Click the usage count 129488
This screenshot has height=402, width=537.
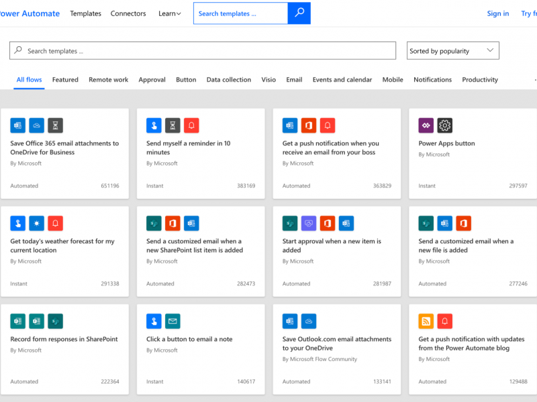518,381
